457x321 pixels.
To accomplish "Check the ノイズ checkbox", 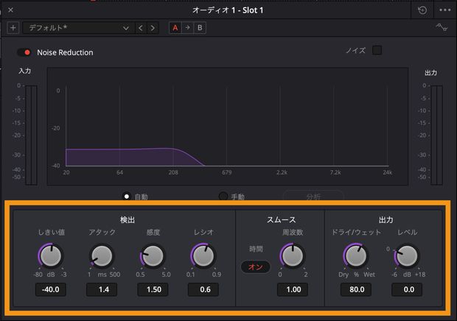I will pyautogui.click(x=377, y=50).
